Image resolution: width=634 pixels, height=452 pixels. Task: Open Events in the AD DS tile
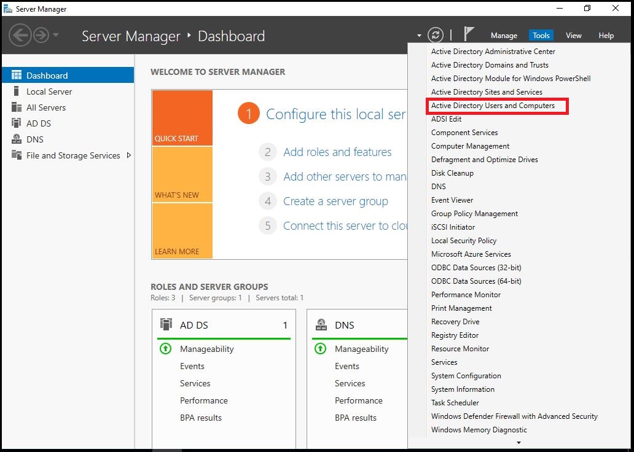click(x=192, y=366)
